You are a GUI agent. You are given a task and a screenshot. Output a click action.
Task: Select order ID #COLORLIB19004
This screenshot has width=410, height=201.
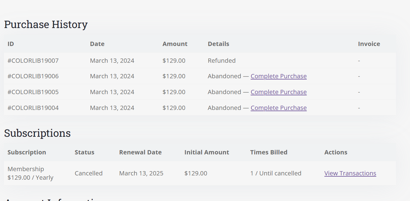pos(33,108)
